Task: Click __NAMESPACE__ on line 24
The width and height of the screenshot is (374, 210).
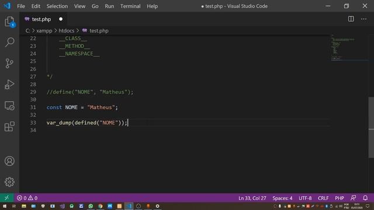Action: (79, 54)
